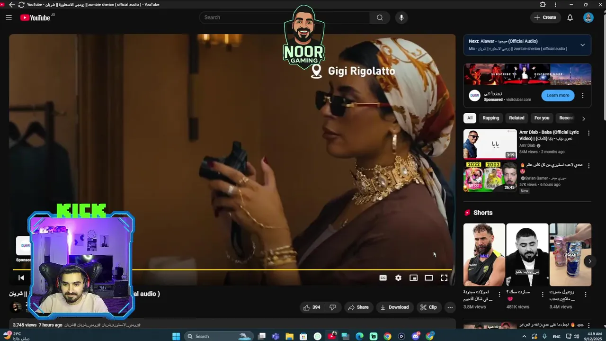Image resolution: width=606 pixels, height=341 pixels.
Task: Share this video
Action: [x=358, y=307]
